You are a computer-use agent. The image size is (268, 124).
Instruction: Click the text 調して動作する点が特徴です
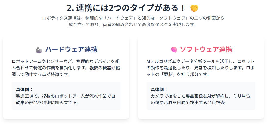41,75
